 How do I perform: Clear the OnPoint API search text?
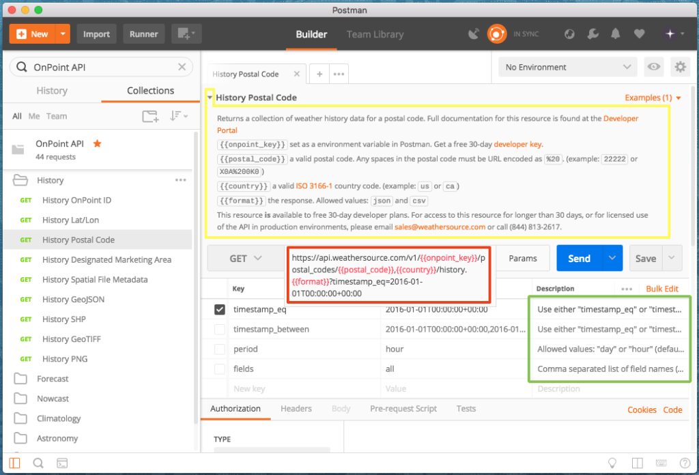[x=182, y=67]
